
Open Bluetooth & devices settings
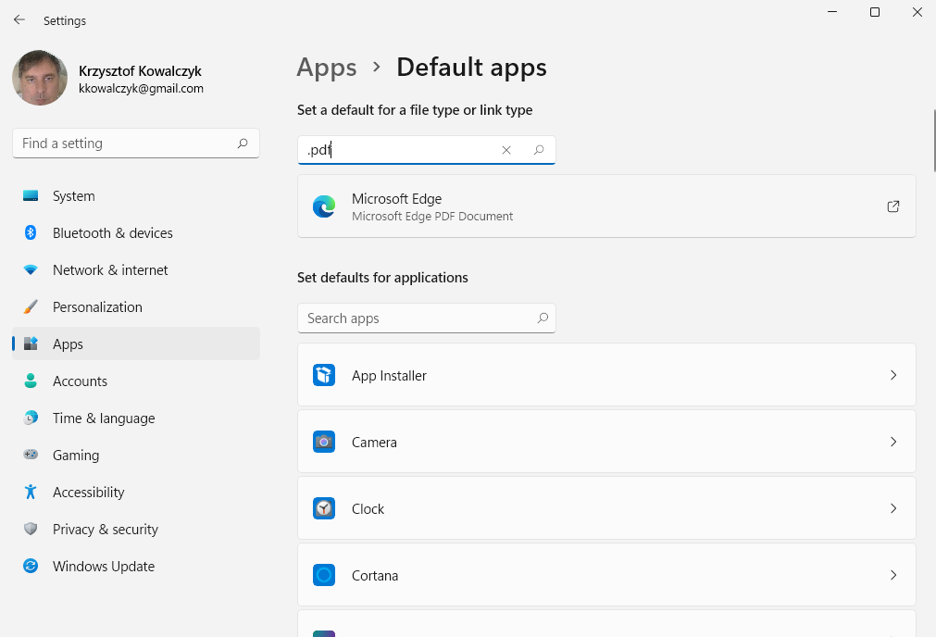point(136,232)
